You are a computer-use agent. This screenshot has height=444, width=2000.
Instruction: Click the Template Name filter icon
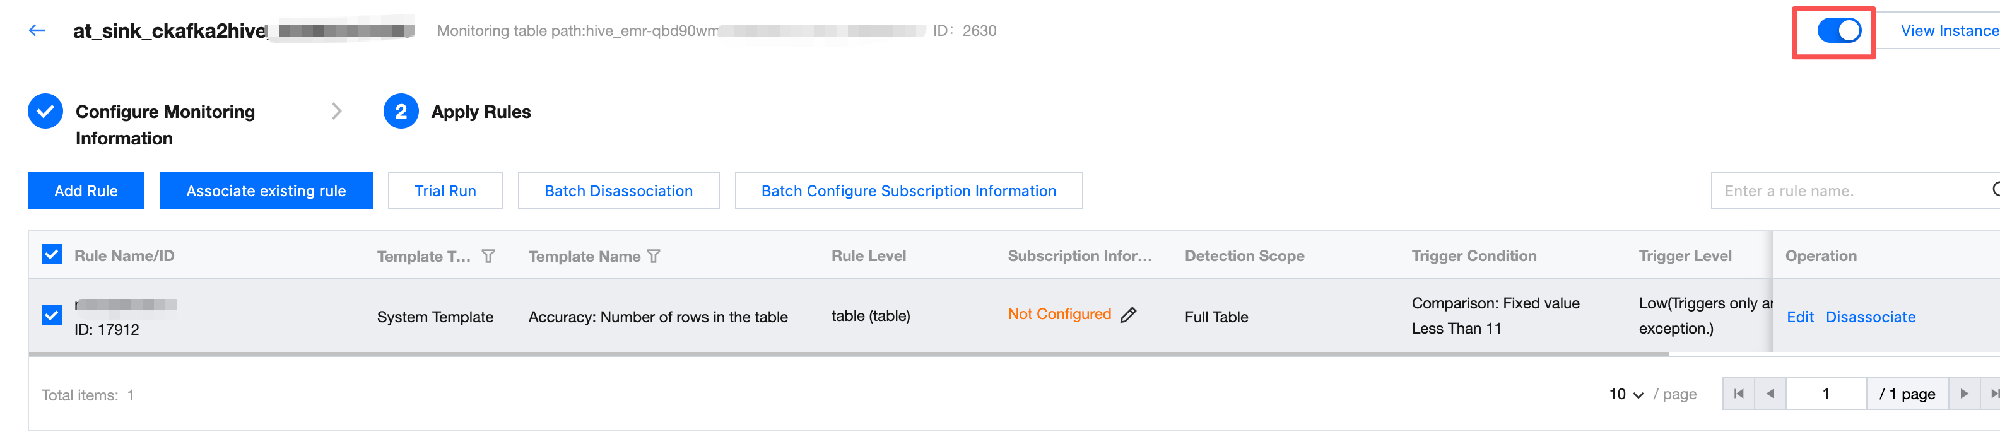point(654,256)
